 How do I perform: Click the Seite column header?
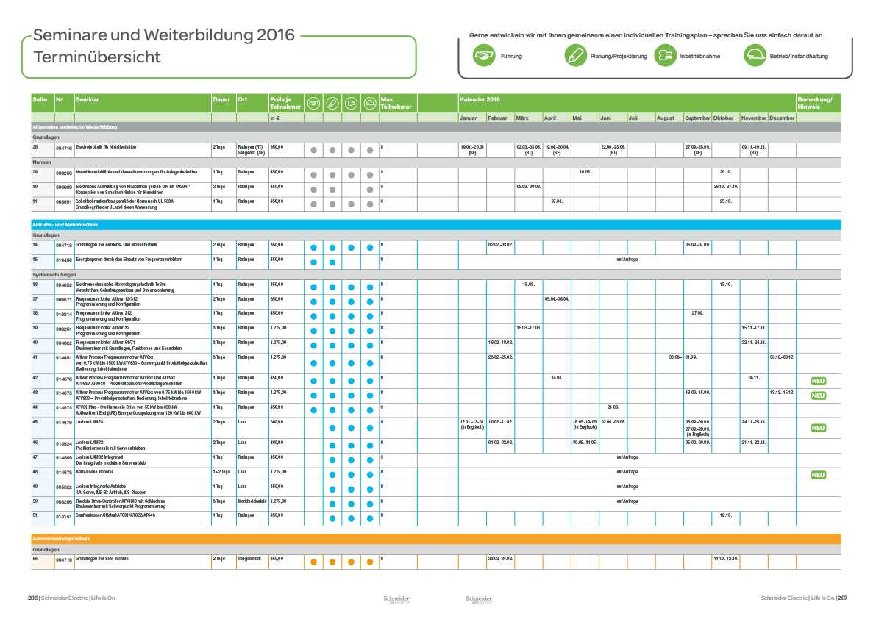click(x=40, y=99)
